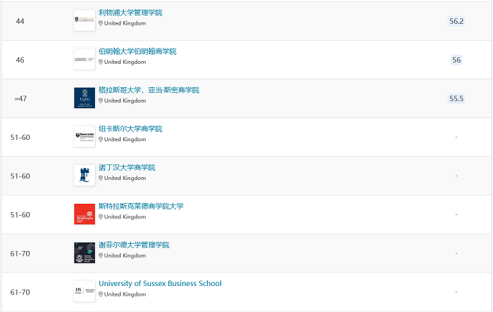Open the 谢菲尔德大学管理学院 link

134,245
